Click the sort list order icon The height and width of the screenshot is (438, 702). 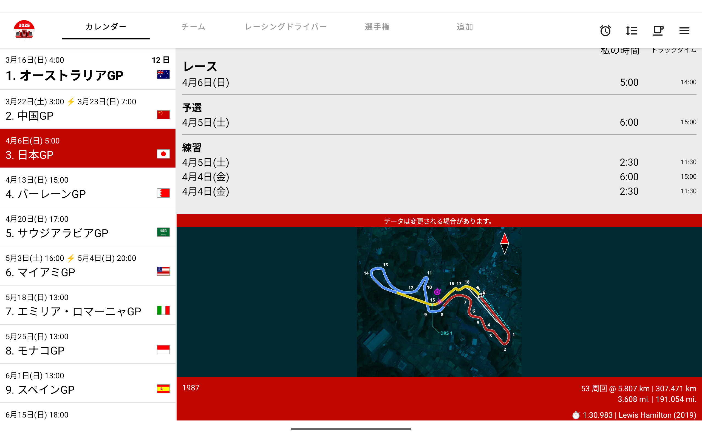tap(632, 31)
